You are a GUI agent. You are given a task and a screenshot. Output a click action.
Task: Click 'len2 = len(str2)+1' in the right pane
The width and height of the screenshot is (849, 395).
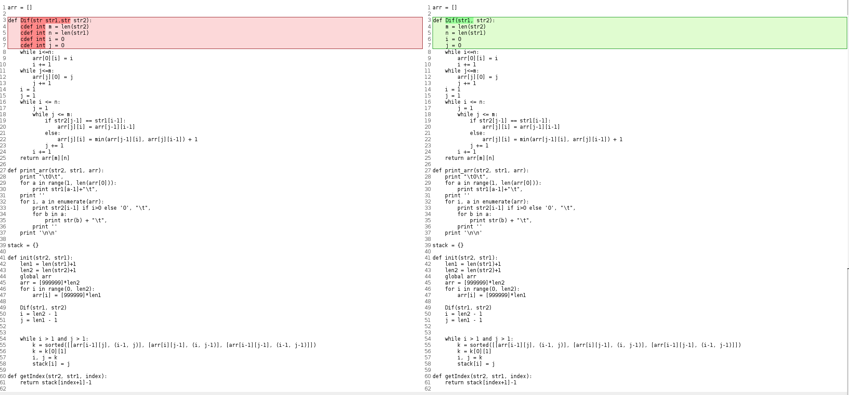click(x=473, y=270)
